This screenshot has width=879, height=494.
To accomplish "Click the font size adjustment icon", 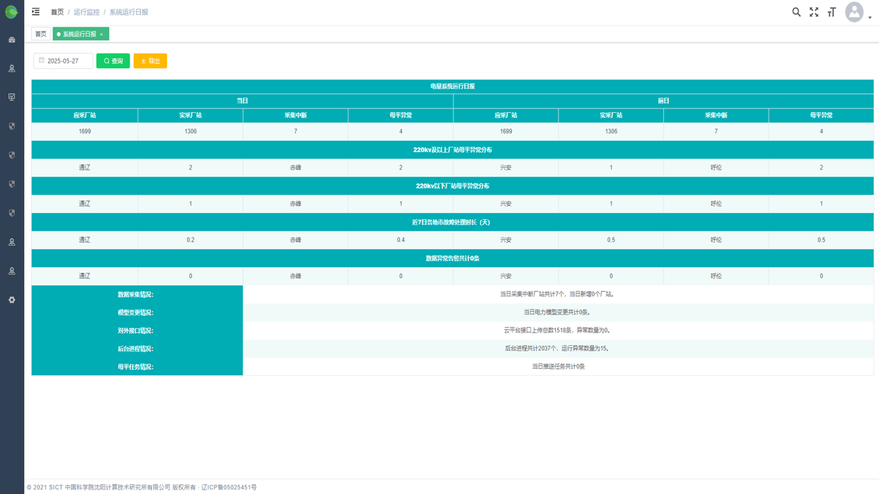I will (x=831, y=12).
